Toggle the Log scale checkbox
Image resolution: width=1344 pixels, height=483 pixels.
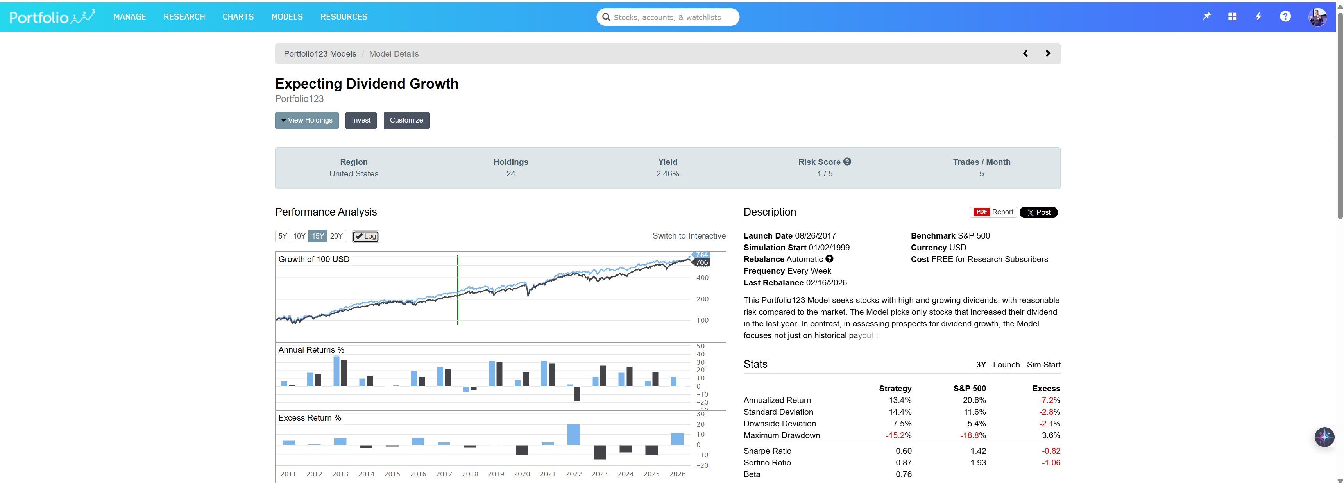(366, 236)
